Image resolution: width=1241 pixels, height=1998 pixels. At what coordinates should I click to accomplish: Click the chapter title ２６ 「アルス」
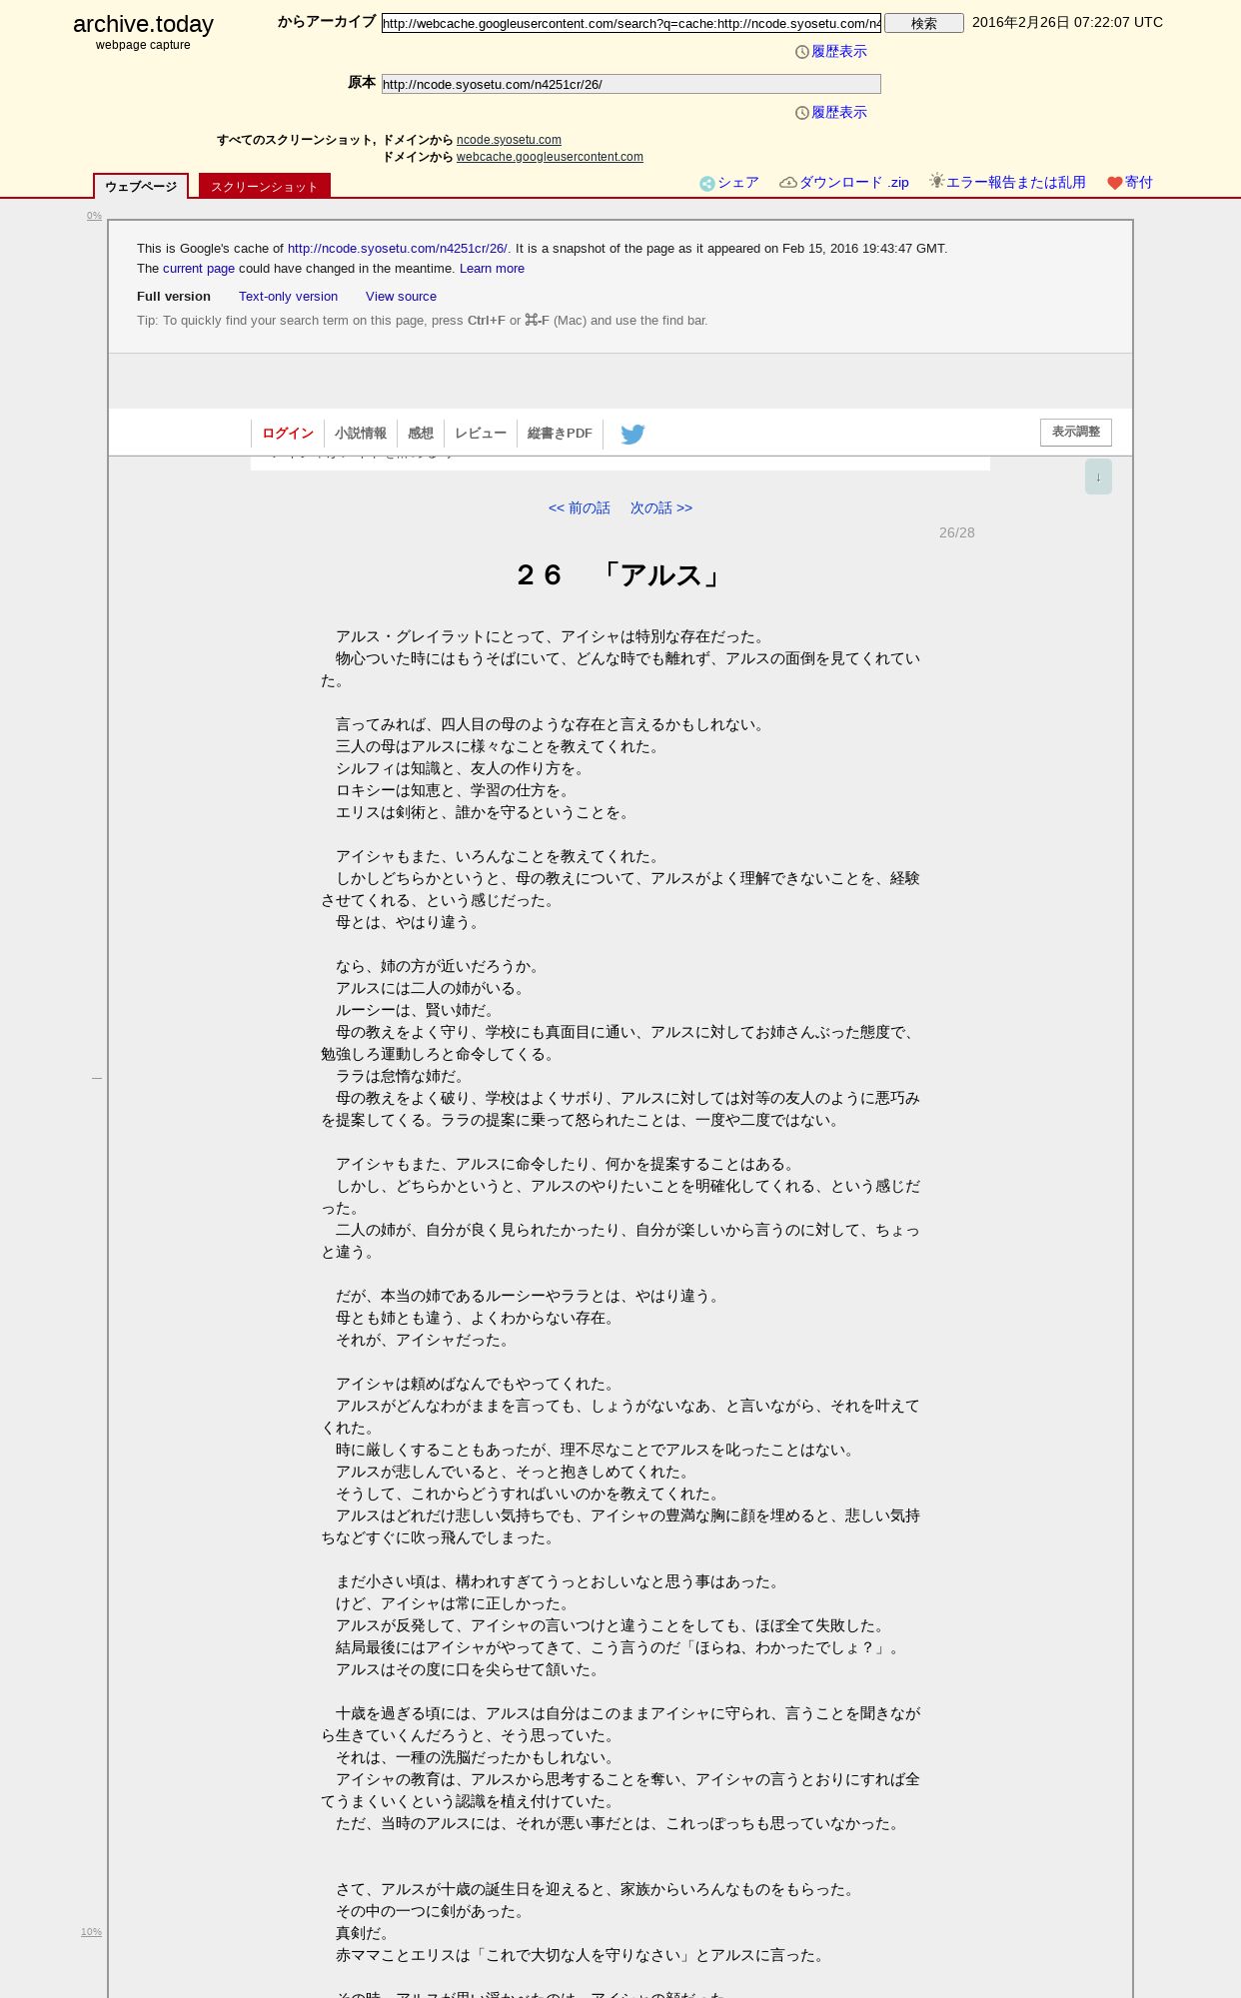tap(620, 575)
